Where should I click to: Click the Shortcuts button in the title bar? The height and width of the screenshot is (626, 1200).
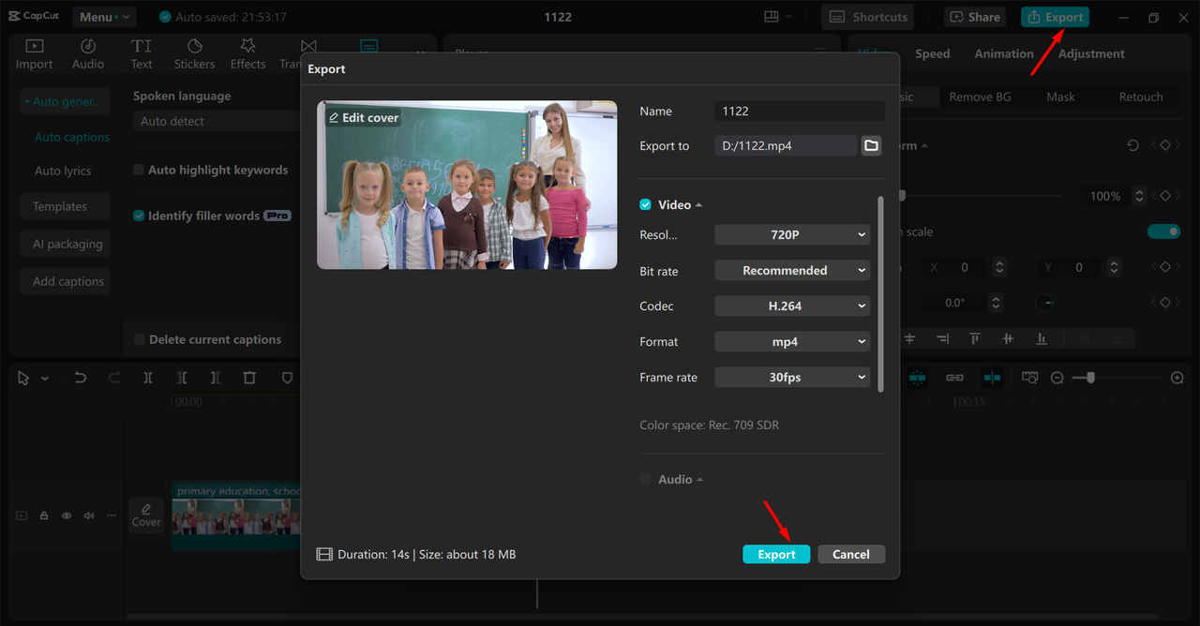coord(868,17)
